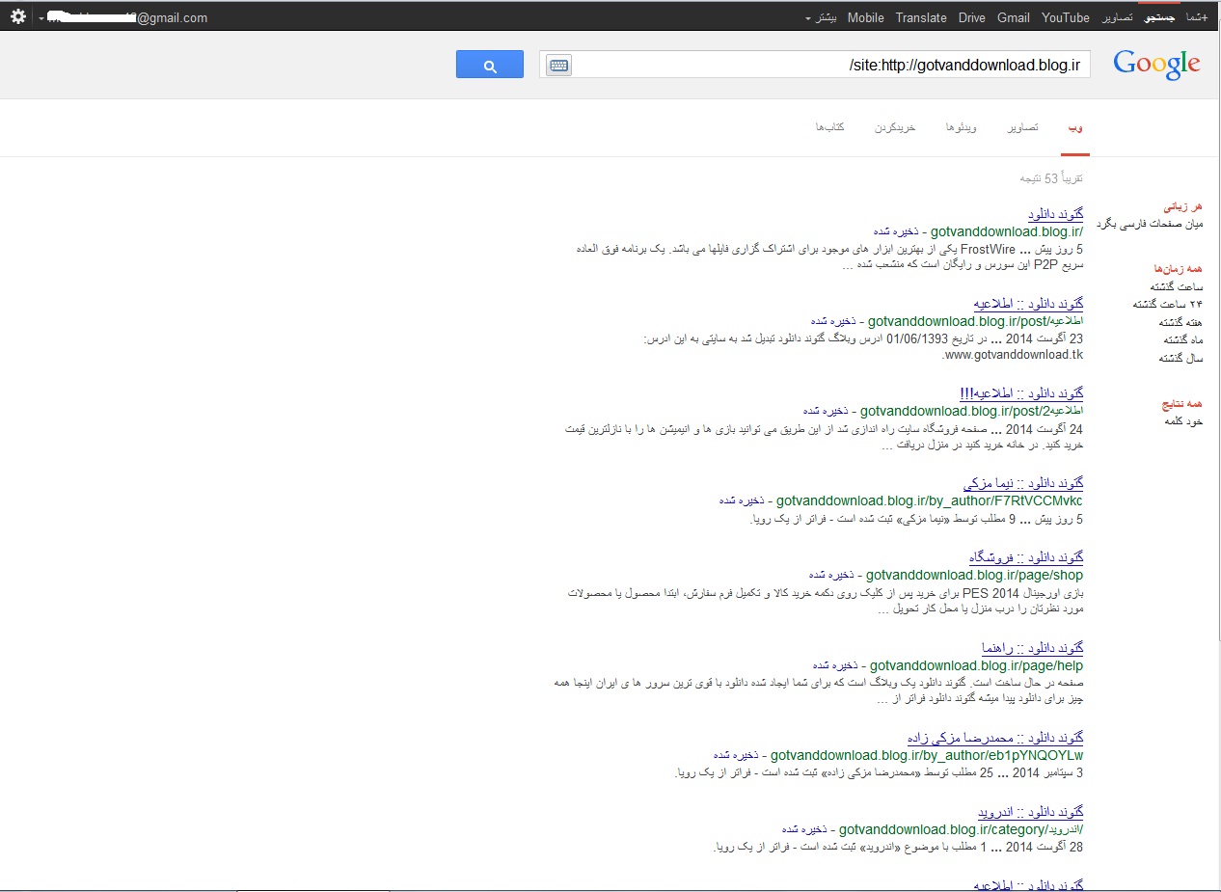Open cached link beside gotvanddownload.blog.ir/ homepage result

coord(897,232)
